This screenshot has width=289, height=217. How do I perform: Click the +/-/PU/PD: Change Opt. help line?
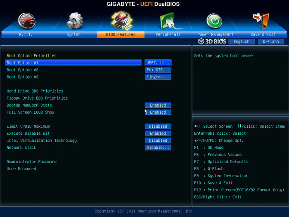219,141
